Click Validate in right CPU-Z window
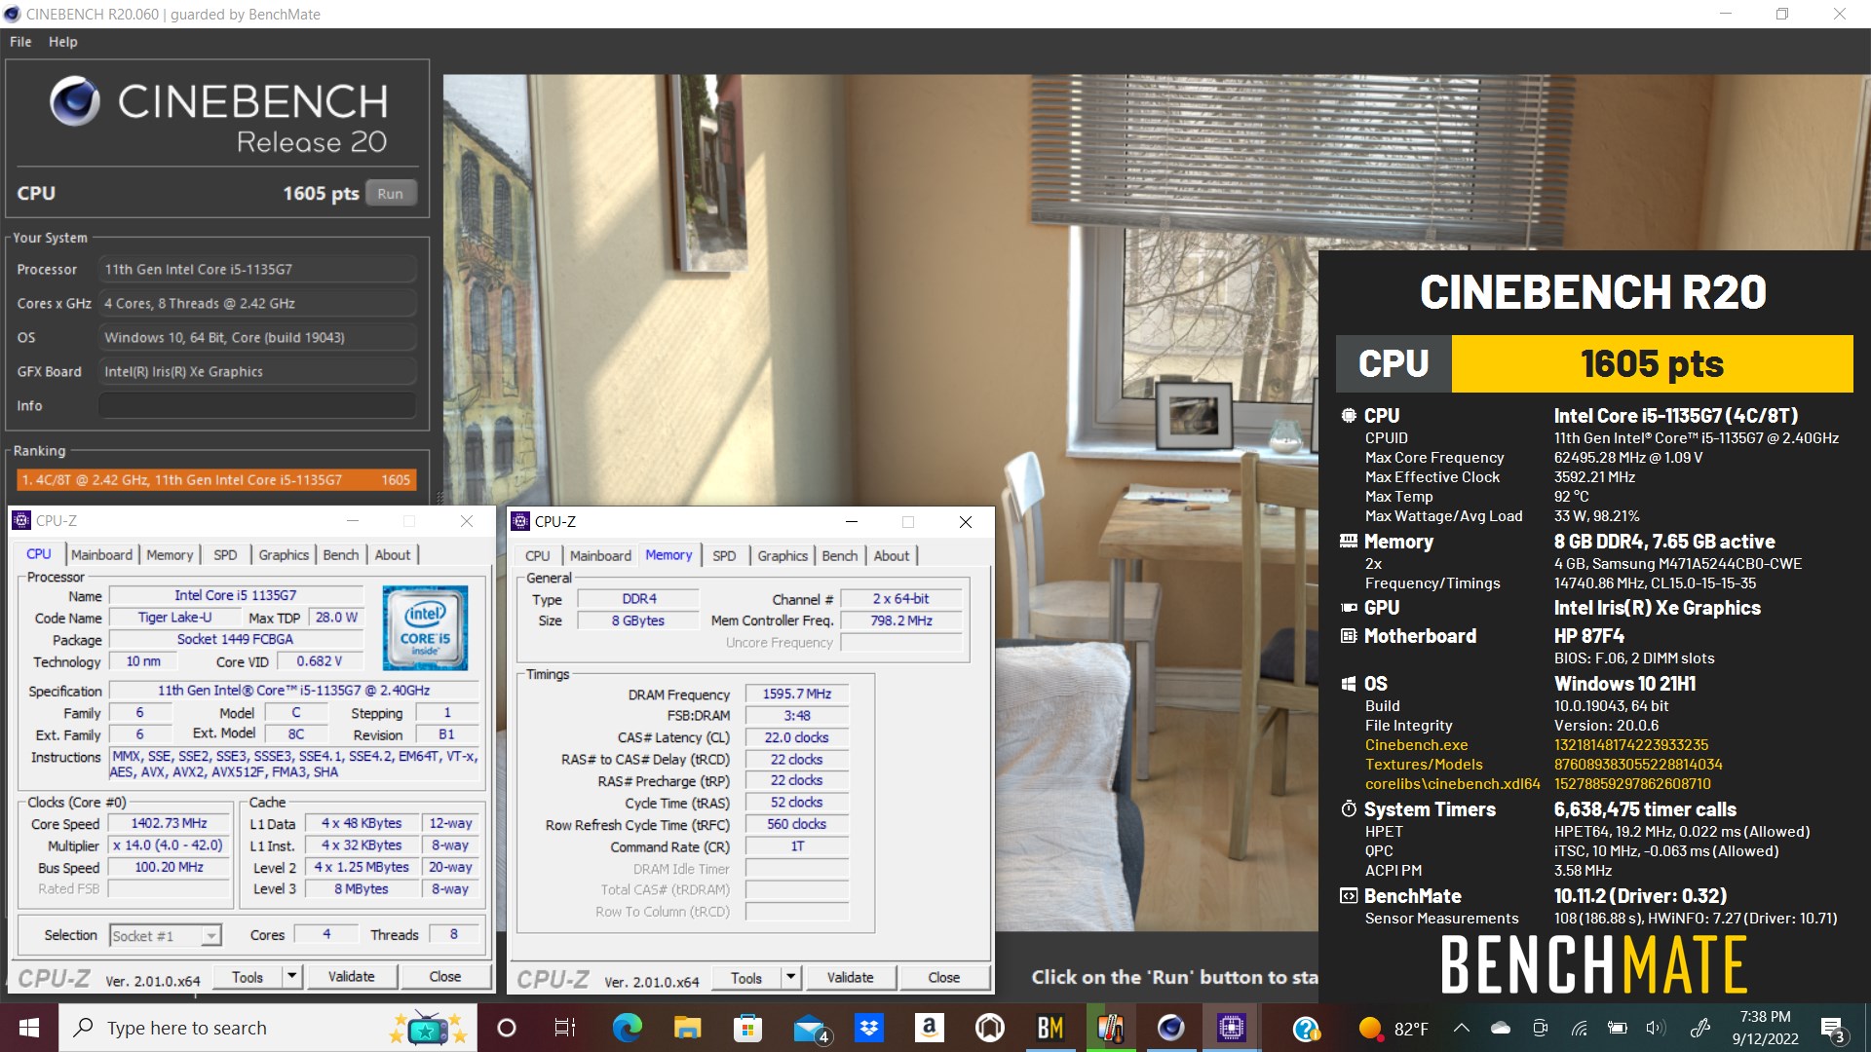This screenshot has width=1871, height=1052. [850, 977]
